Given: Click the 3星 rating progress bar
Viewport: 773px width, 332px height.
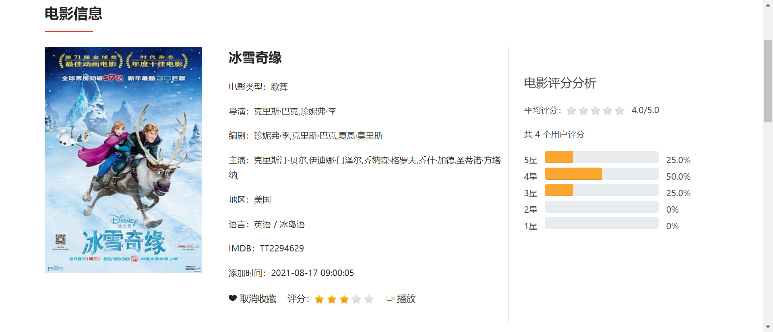Looking at the screenshot, I should (601, 190).
